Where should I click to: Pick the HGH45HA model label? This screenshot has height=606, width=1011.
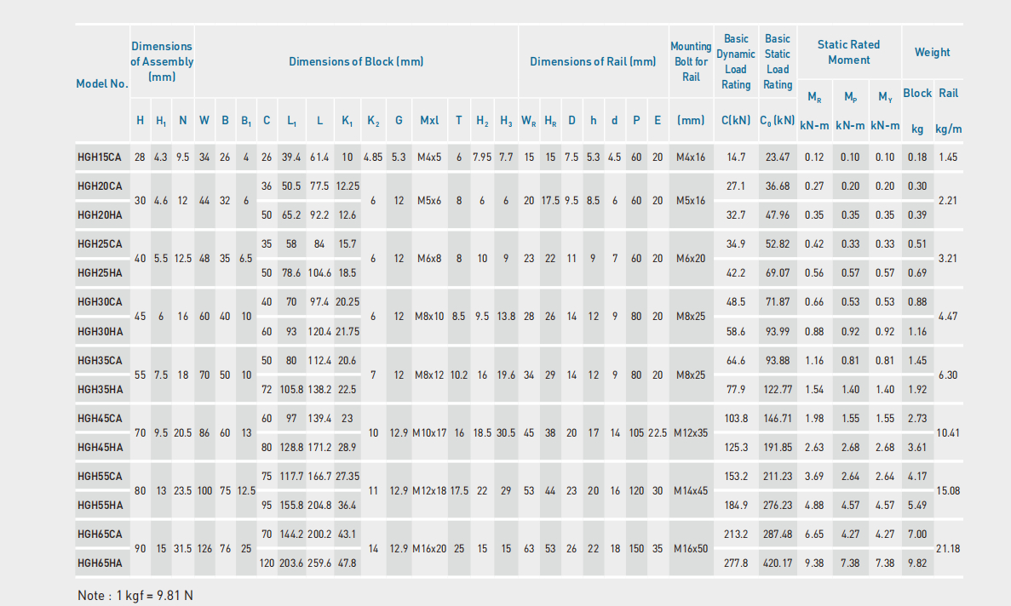click(100, 448)
